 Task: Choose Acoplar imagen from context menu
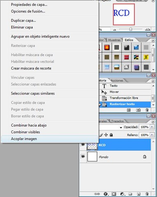[49, 139]
